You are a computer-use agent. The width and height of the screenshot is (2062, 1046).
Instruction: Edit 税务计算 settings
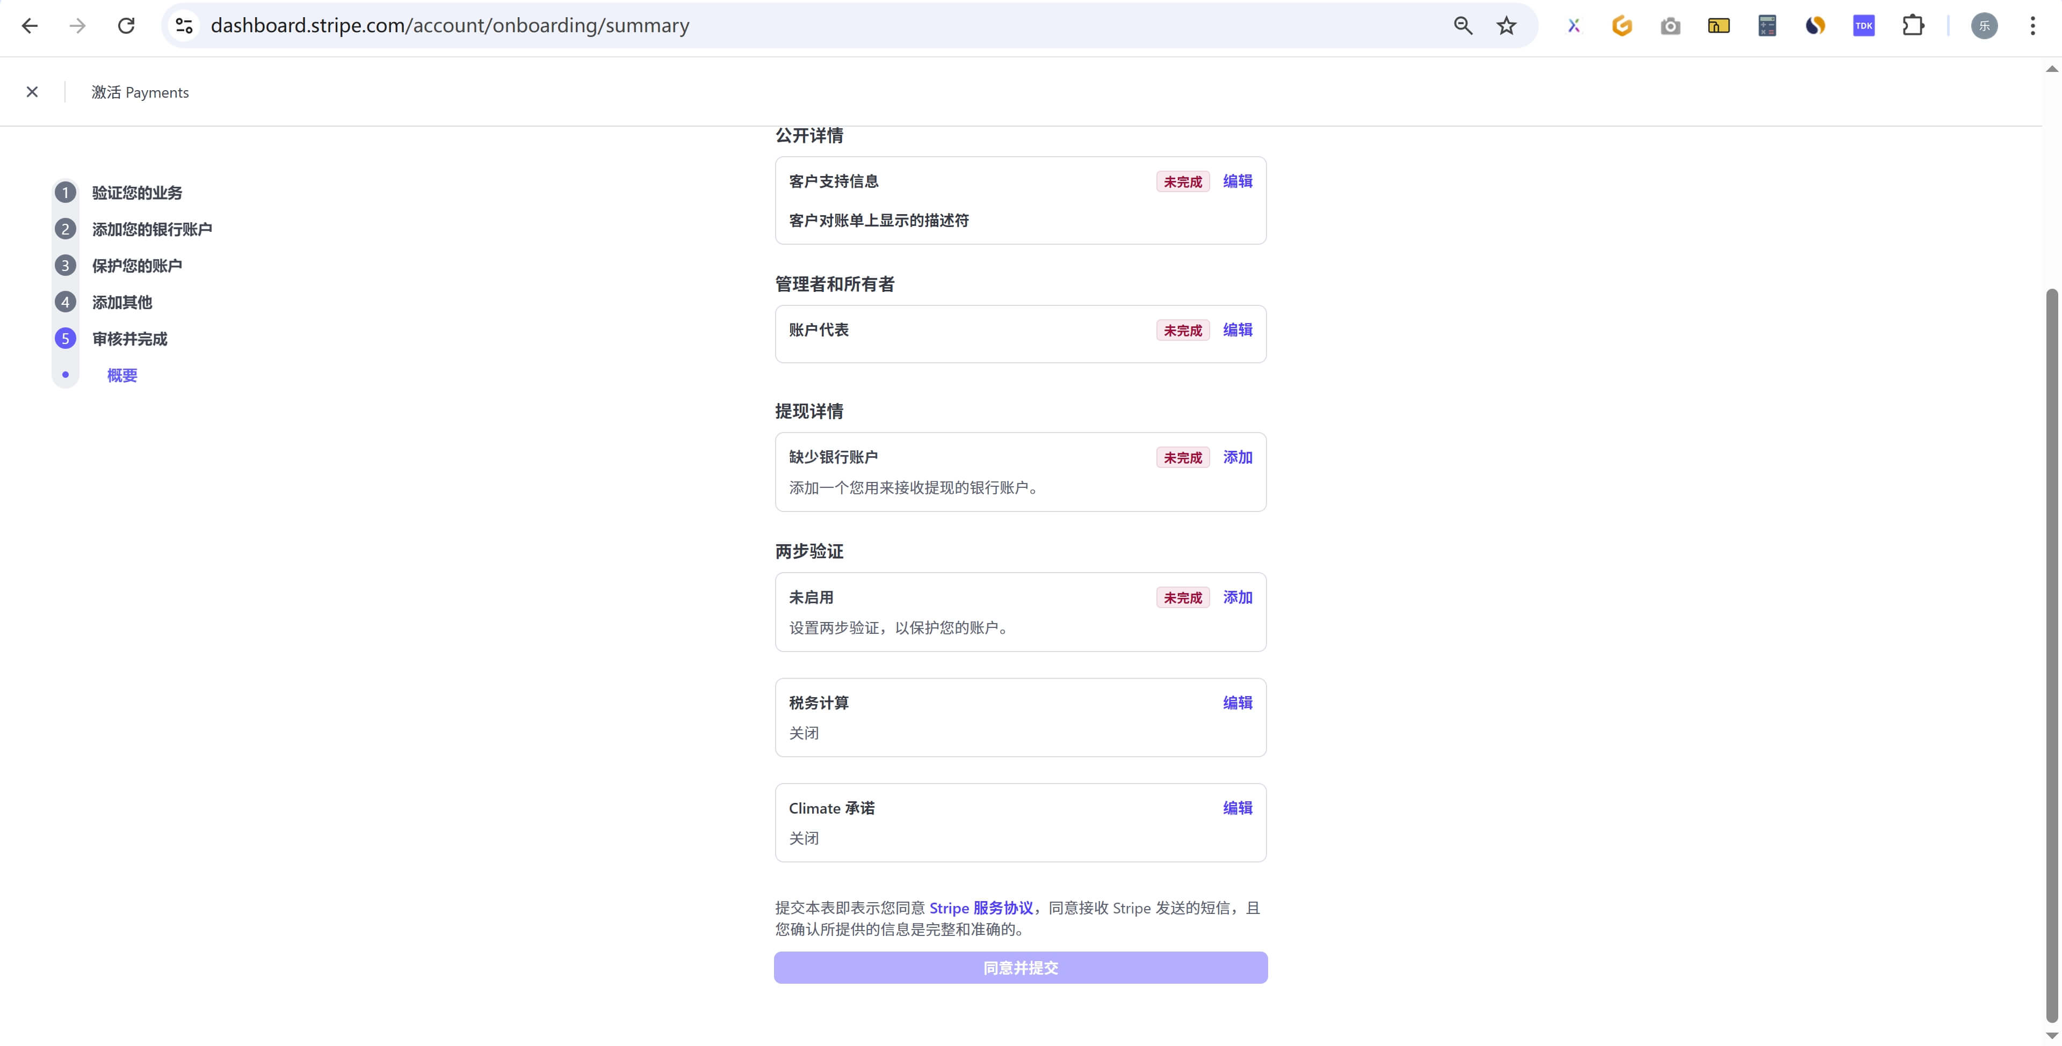(x=1238, y=703)
